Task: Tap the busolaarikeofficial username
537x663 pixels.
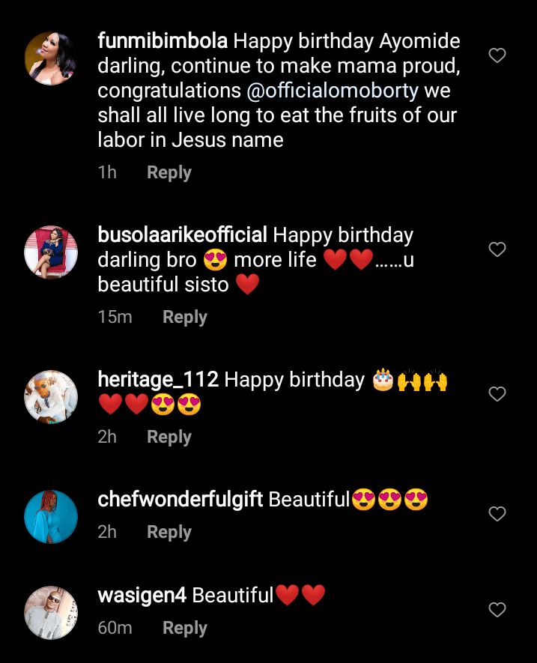Action: tap(182, 235)
